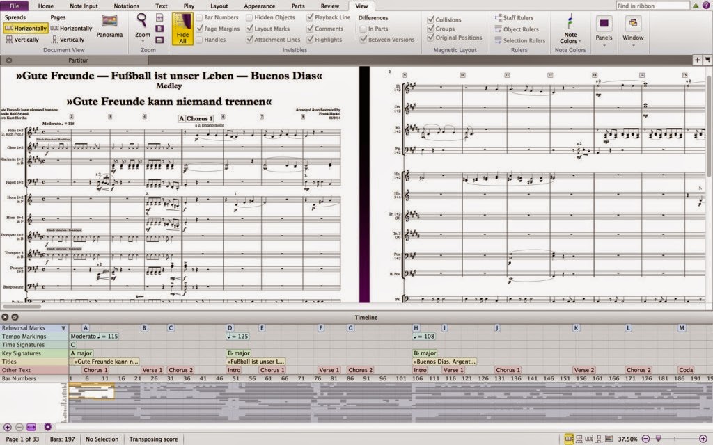Screen dimensions: 713x445
Task: Click timeline zoom-out minus icon
Action: click(19, 428)
